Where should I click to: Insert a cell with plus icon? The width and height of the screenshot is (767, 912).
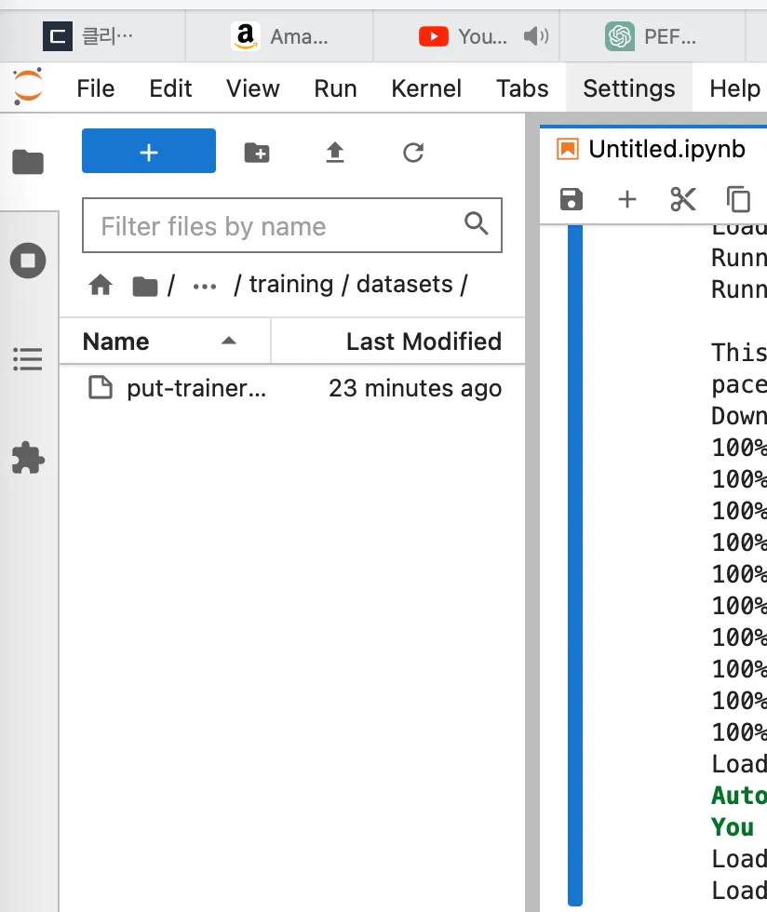click(x=627, y=199)
